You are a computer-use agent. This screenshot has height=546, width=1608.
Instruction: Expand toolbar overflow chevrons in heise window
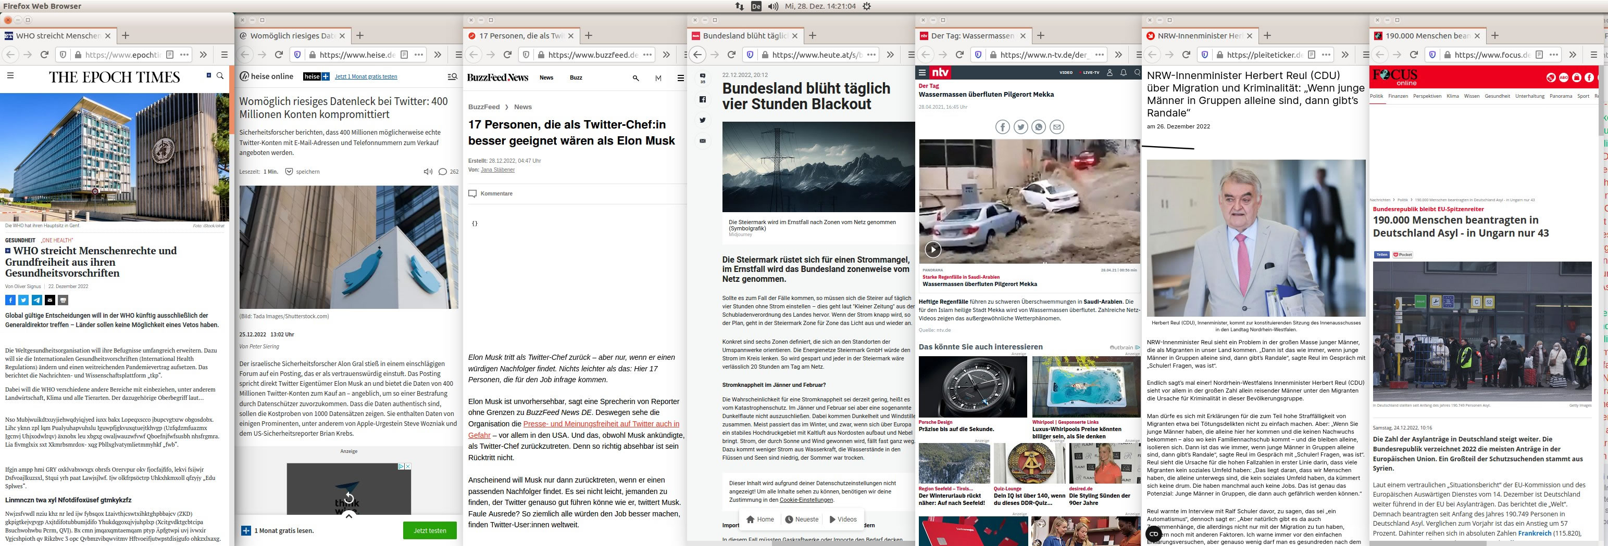(438, 55)
